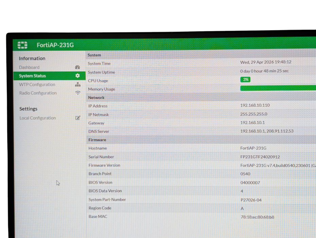
Task: Click the Memory Usage label
Action: [x=102, y=89]
